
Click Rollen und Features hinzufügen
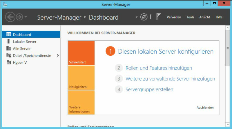pos(159,68)
